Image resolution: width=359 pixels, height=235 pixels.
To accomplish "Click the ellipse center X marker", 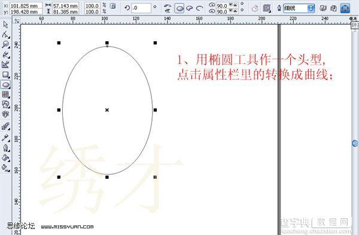I will 107,110.
